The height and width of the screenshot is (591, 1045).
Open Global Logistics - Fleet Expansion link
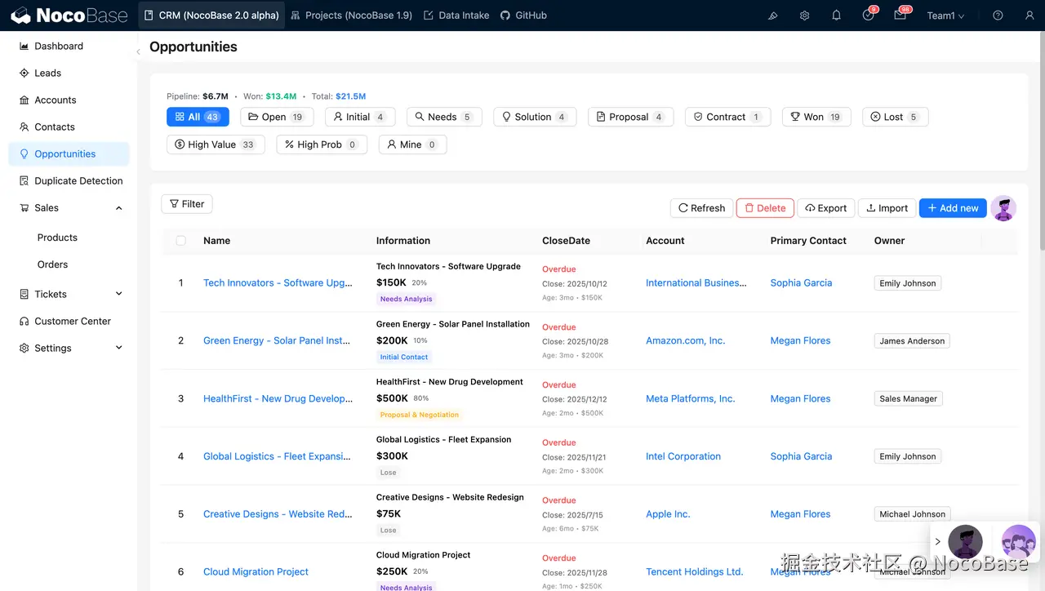pos(278,457)
